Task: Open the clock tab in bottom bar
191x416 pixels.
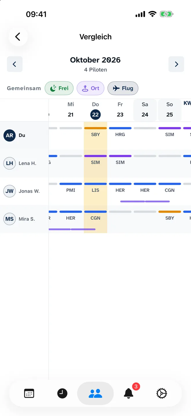Action: 62,393
